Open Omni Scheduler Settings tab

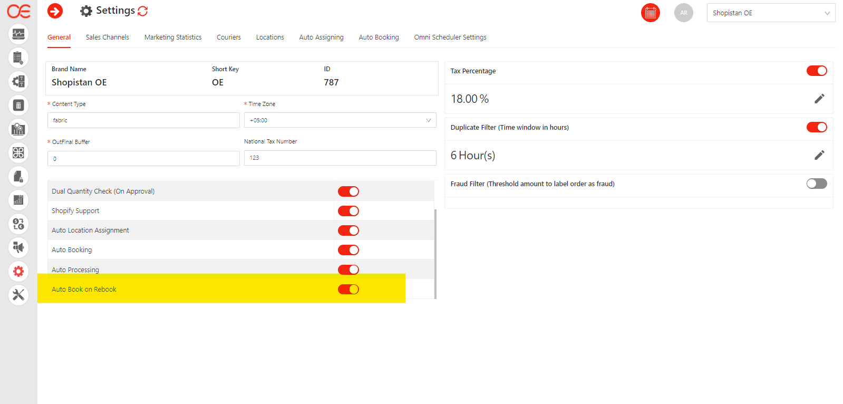coord(450,37)
